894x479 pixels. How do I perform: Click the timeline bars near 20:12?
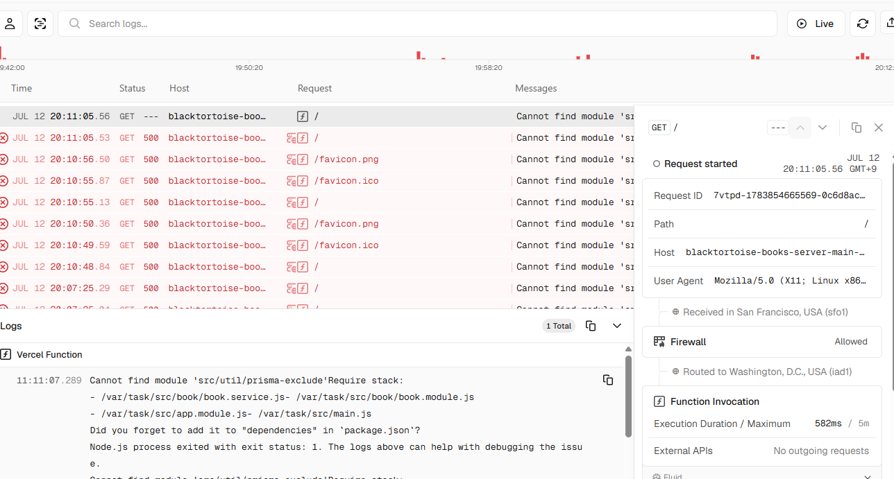(863, 55)
